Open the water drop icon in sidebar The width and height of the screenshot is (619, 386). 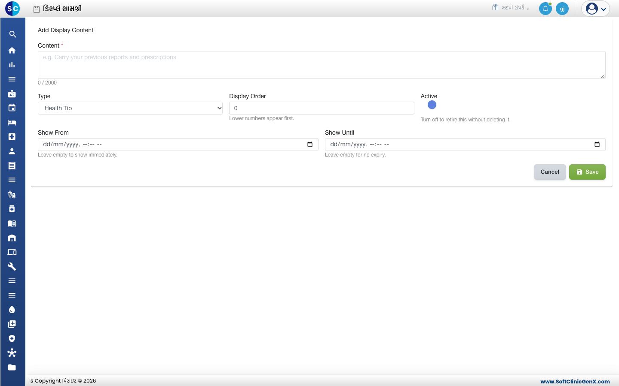pos(12,310)
